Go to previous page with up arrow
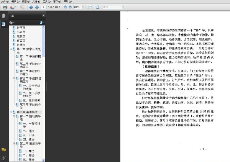The image size is (230, 162). coord(31,7)
